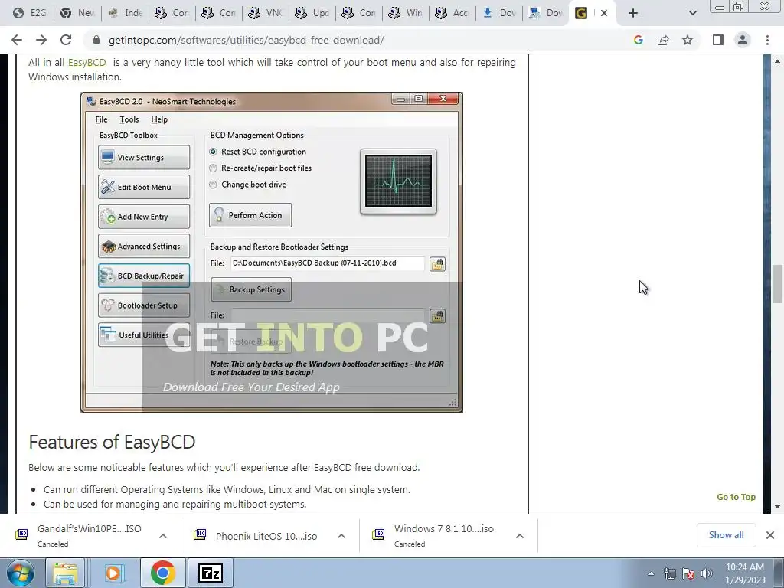Open a new tab with the plus button
Image resolution: width=784 pixels, height=588 pixels.
633,13
